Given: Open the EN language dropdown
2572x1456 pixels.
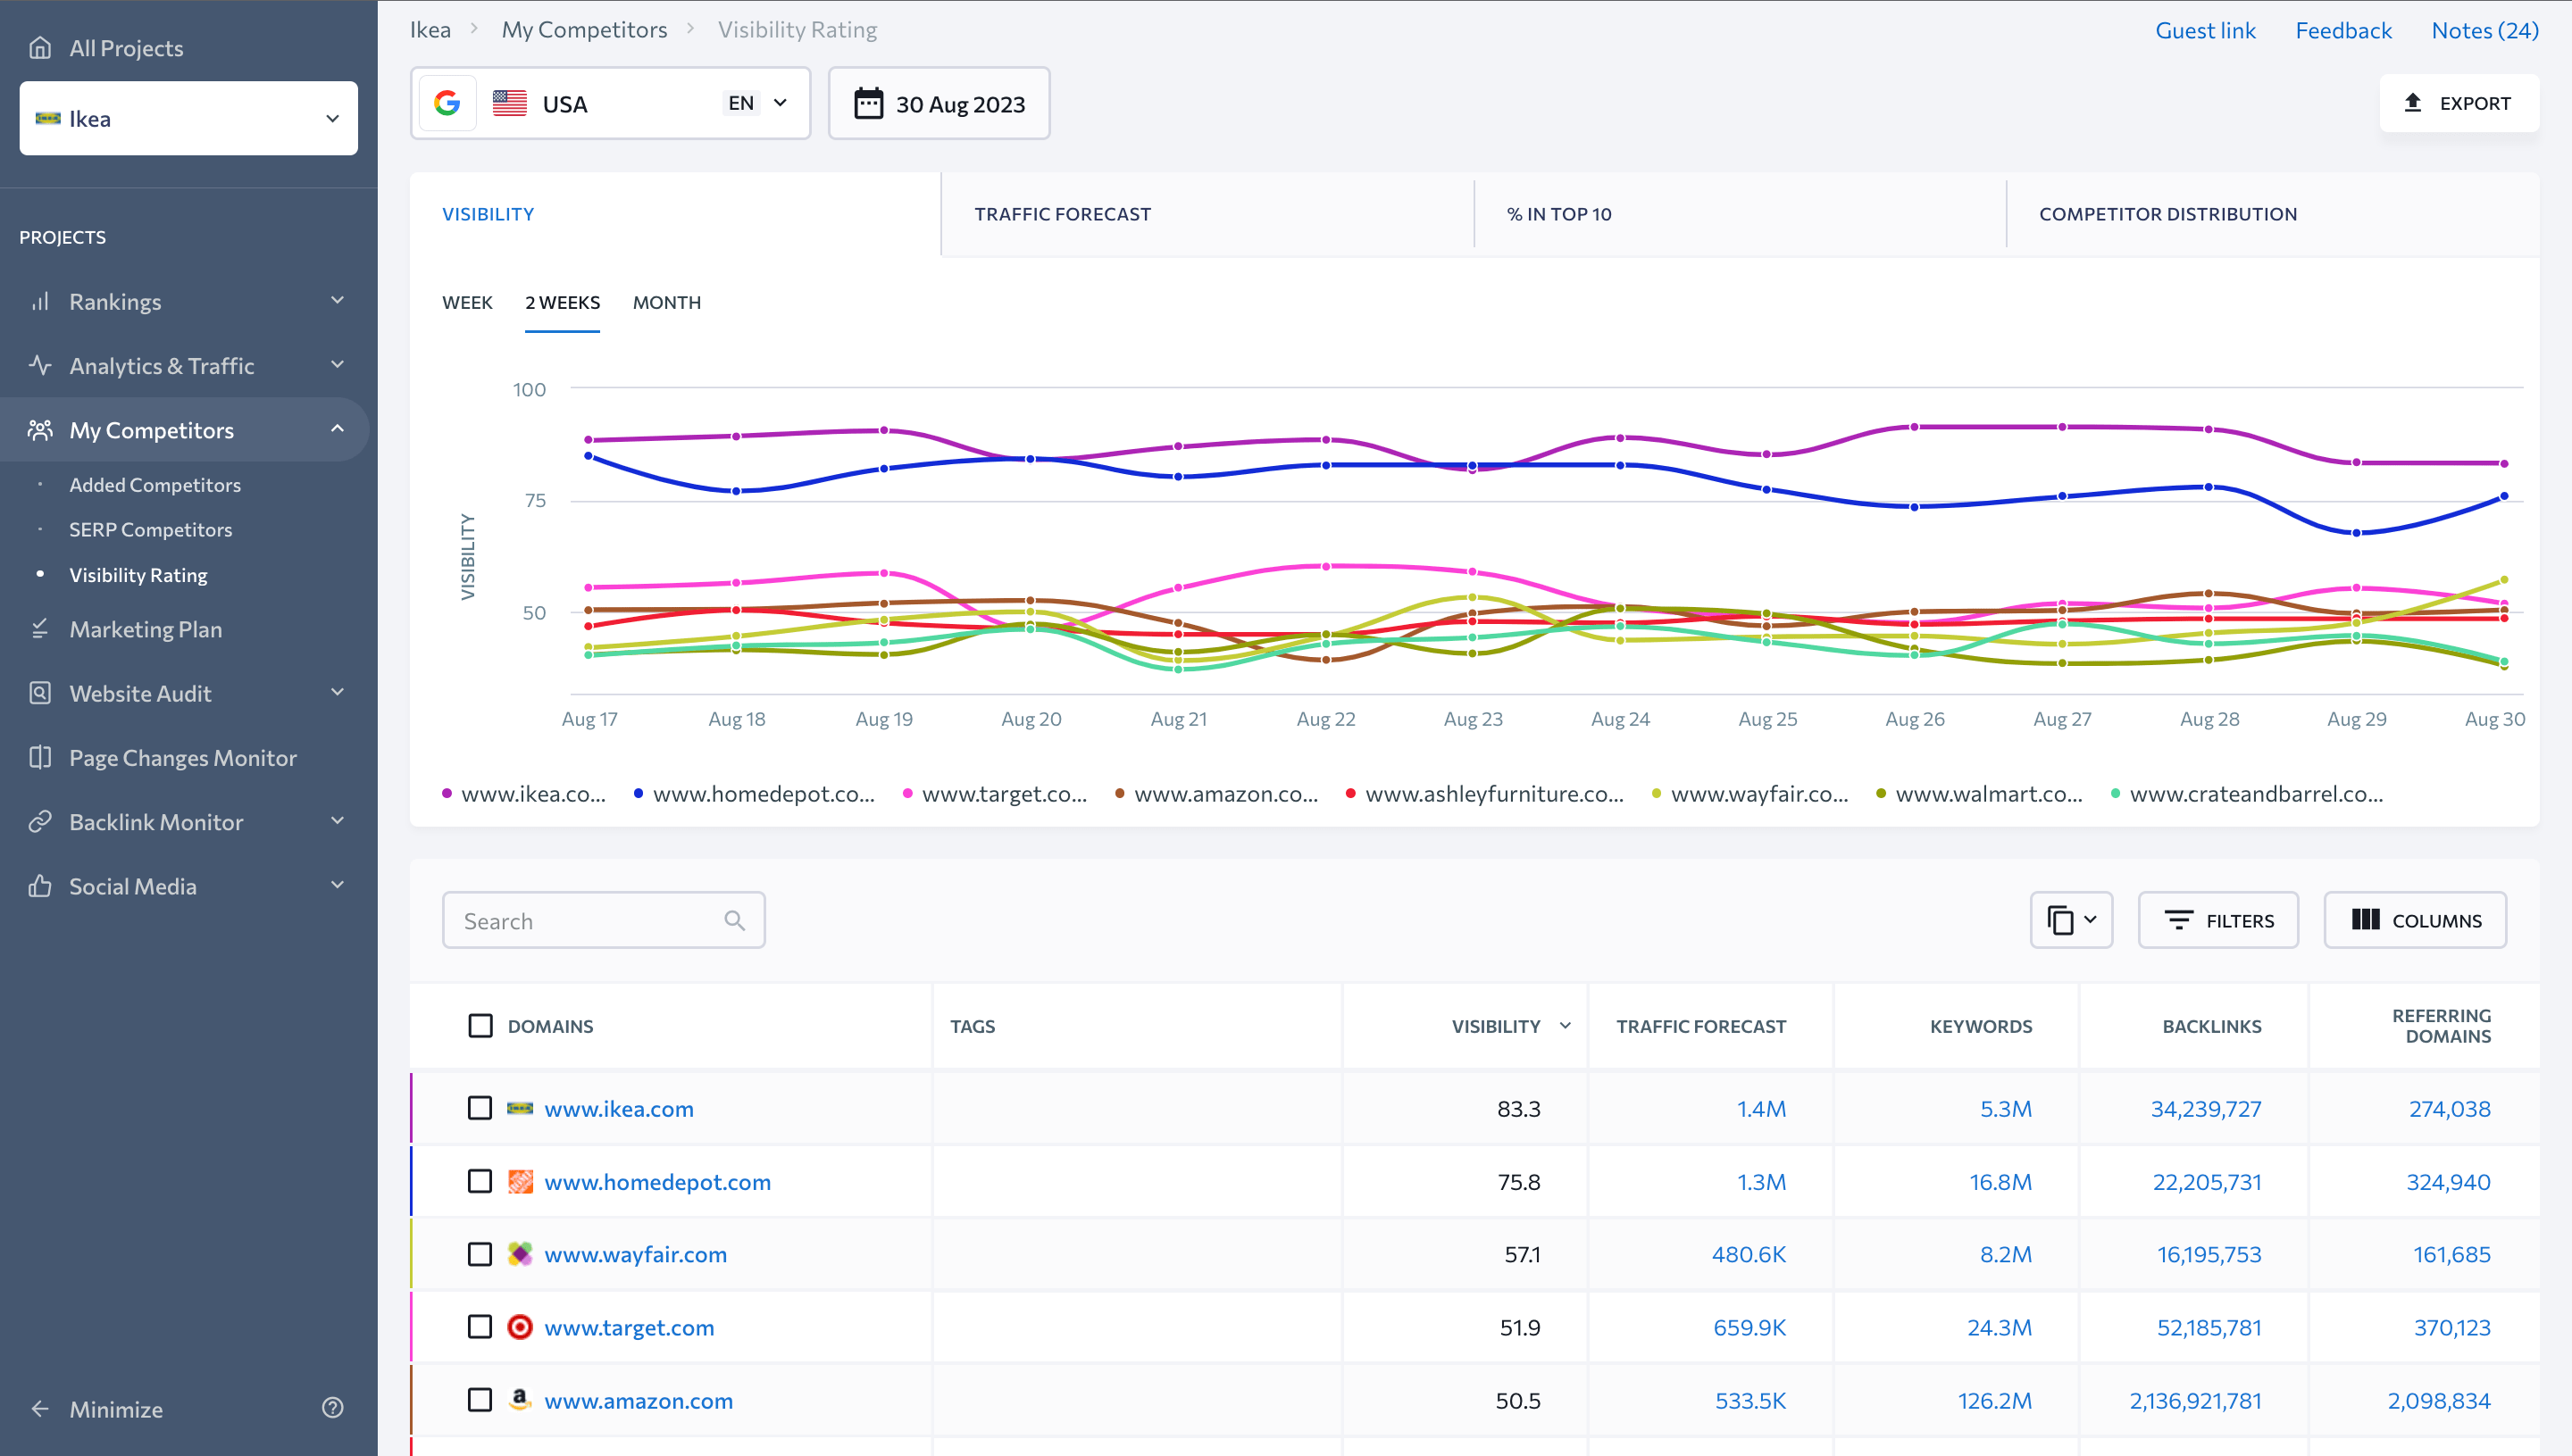Looking at the screenshot, I should pos(757,103).
